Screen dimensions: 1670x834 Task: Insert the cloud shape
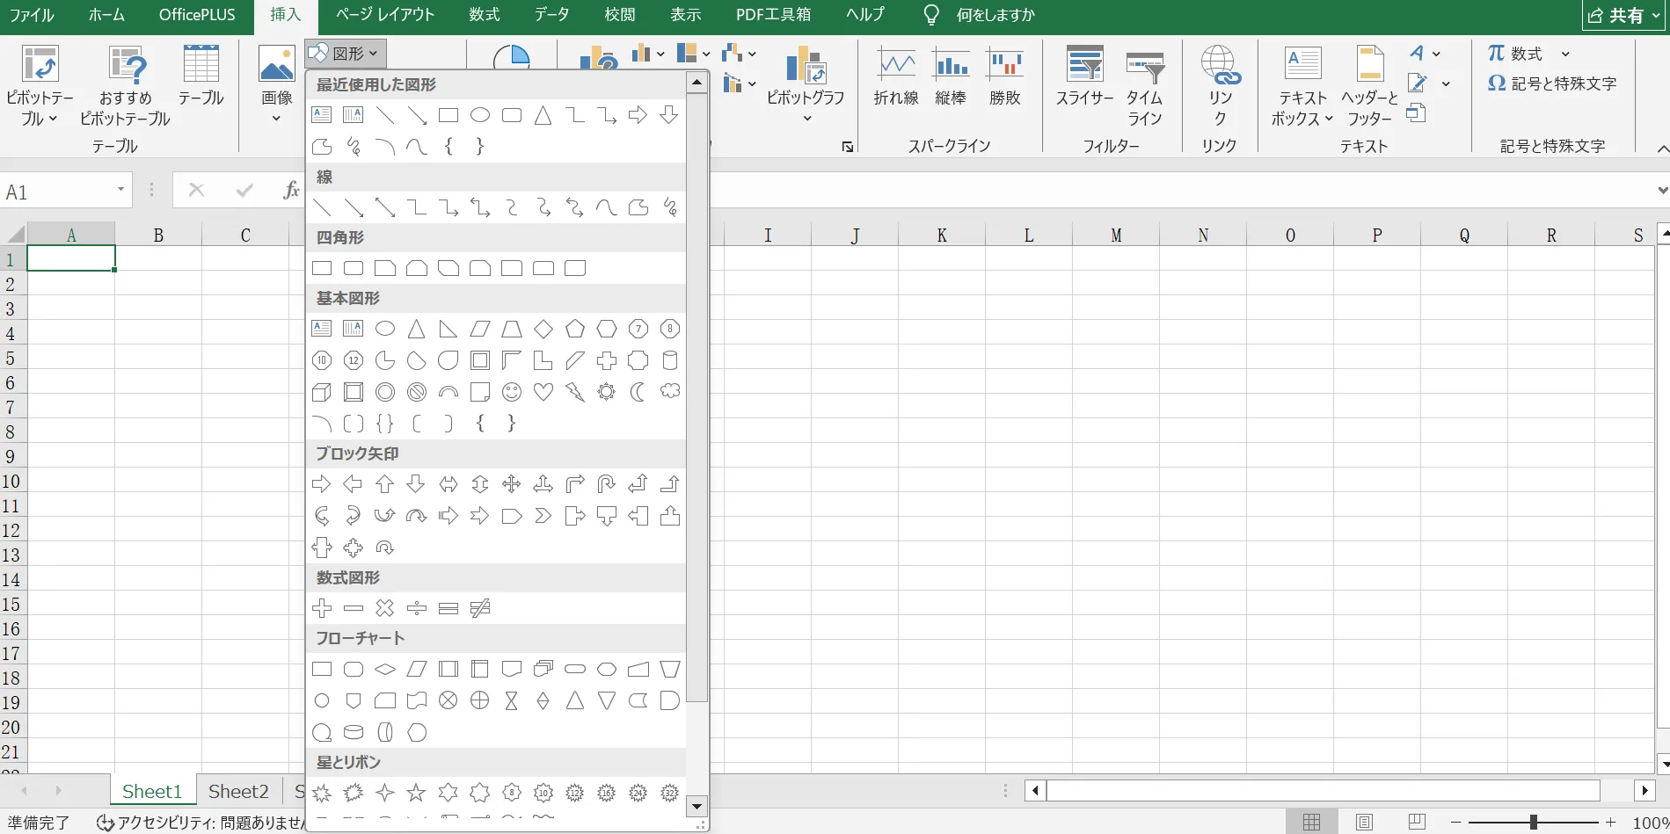pos(670,392)
